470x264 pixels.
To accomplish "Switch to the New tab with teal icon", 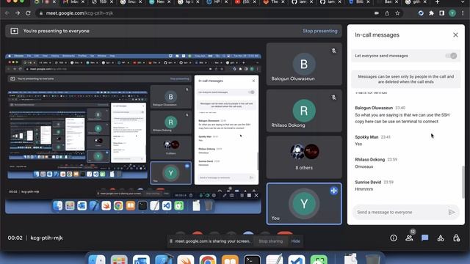I will [x=158, y=1].
